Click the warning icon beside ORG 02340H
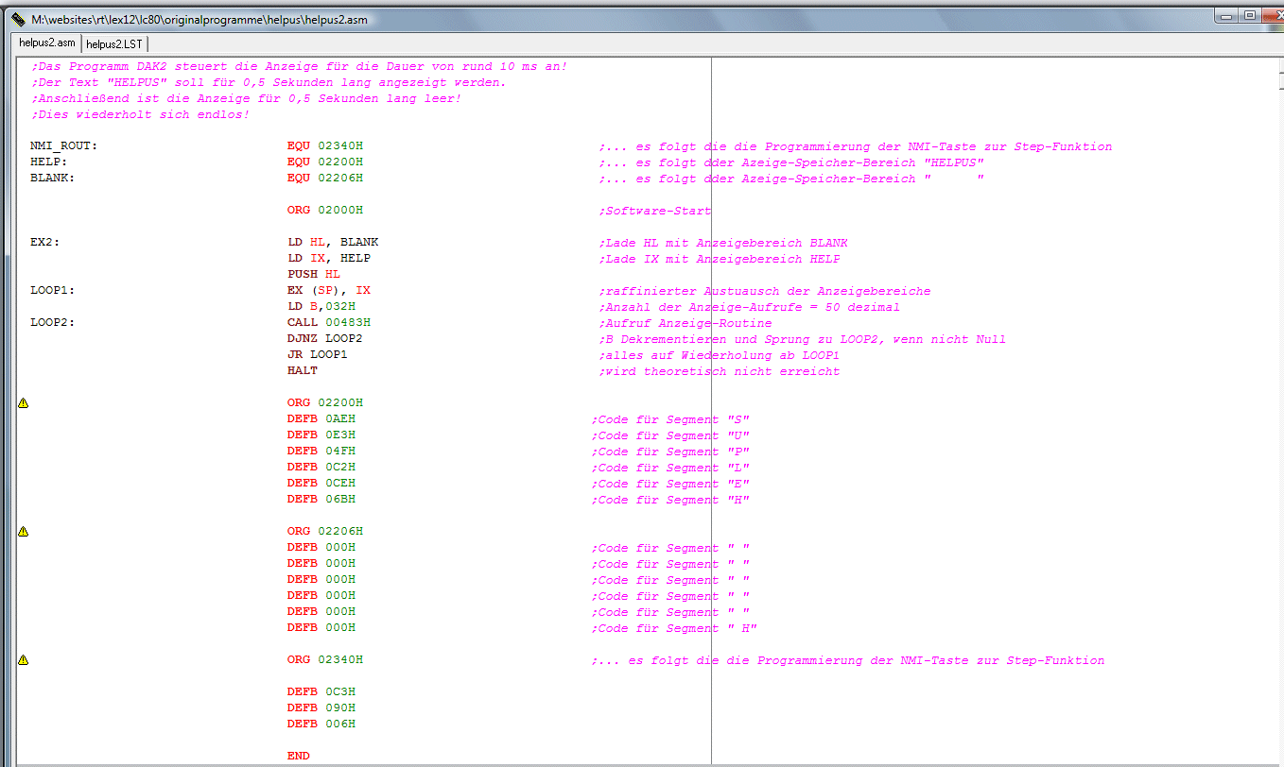This screenshot has width=1284, height=767. [24, 660]
